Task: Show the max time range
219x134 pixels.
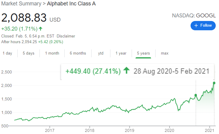Action: pyautogui.click(x=165, y=53)
